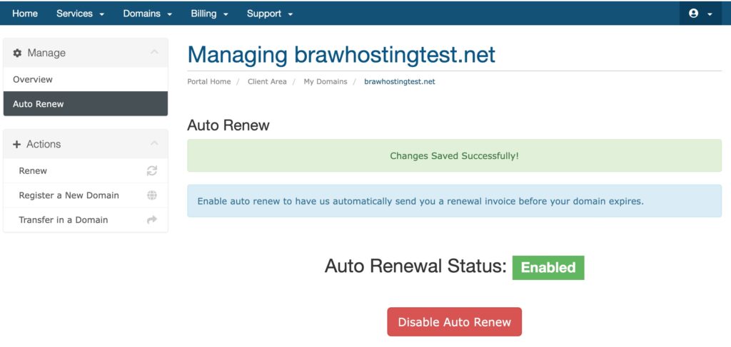Select Auto Renew in the Manage sidebar
Screen dimensions: 731x347
tap(86, 104)
